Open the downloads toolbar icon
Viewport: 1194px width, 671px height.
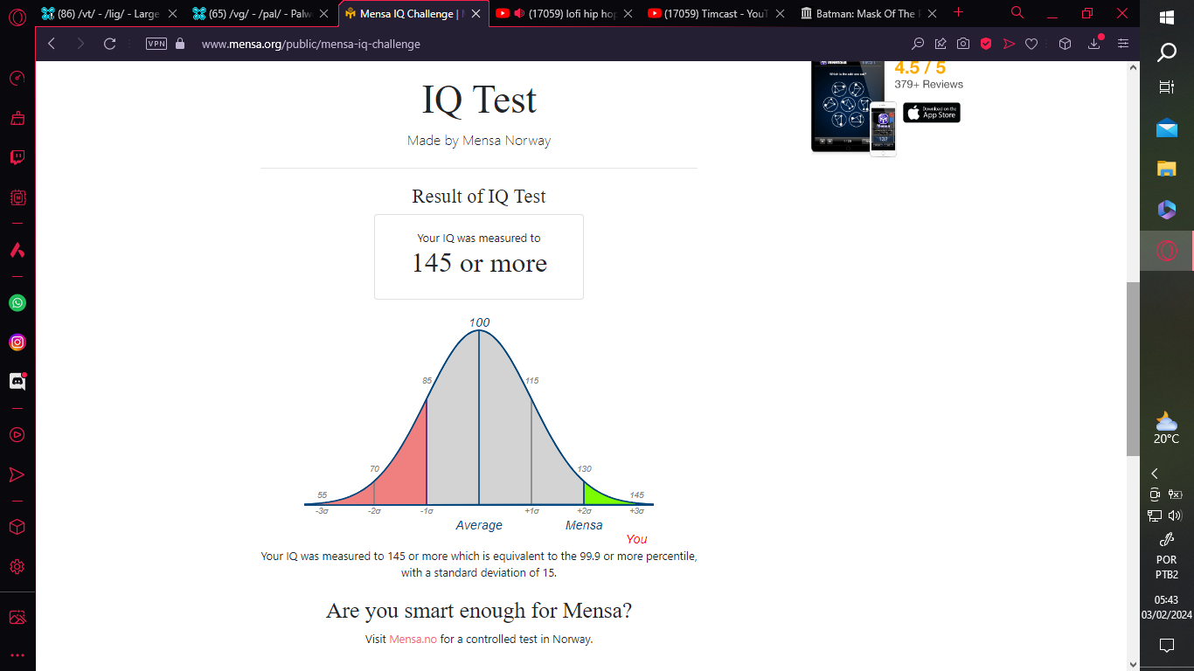(1094, 44)
